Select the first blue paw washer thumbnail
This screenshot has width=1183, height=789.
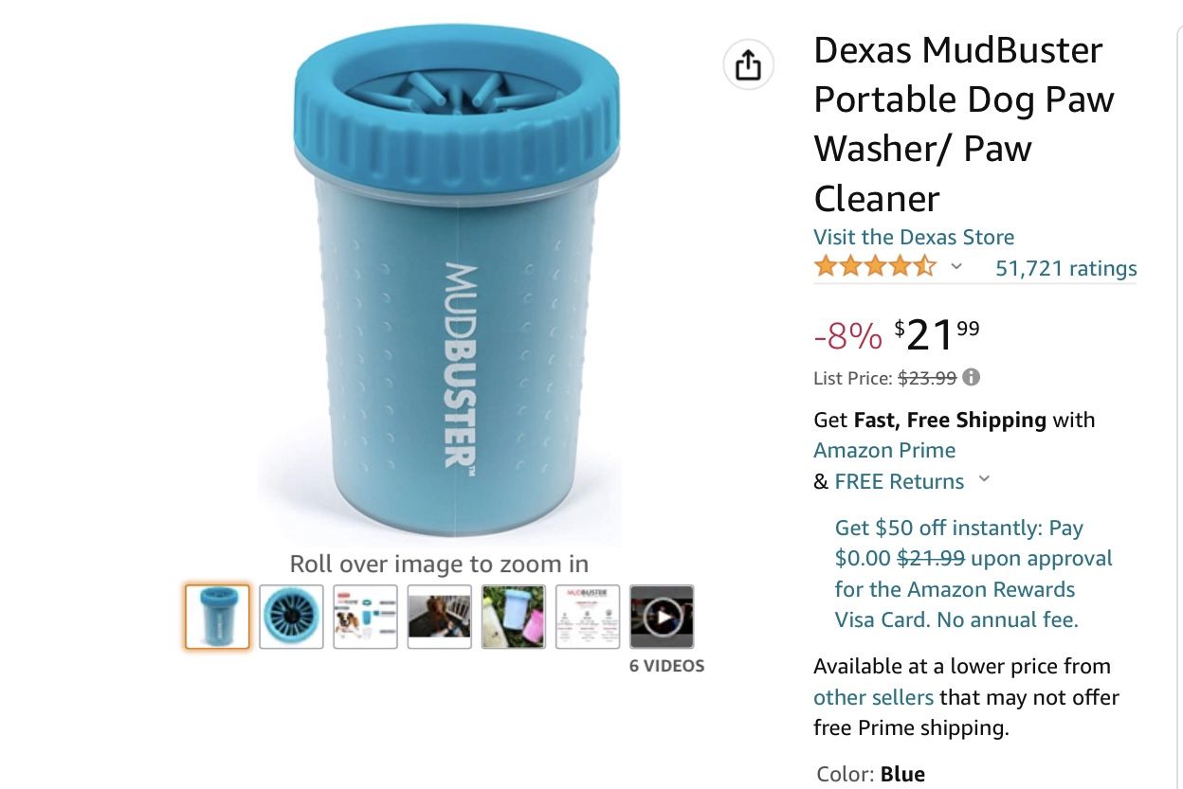click(217, 617)
